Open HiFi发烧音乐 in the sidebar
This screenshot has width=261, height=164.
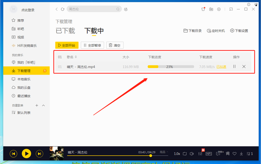point(24,45)
